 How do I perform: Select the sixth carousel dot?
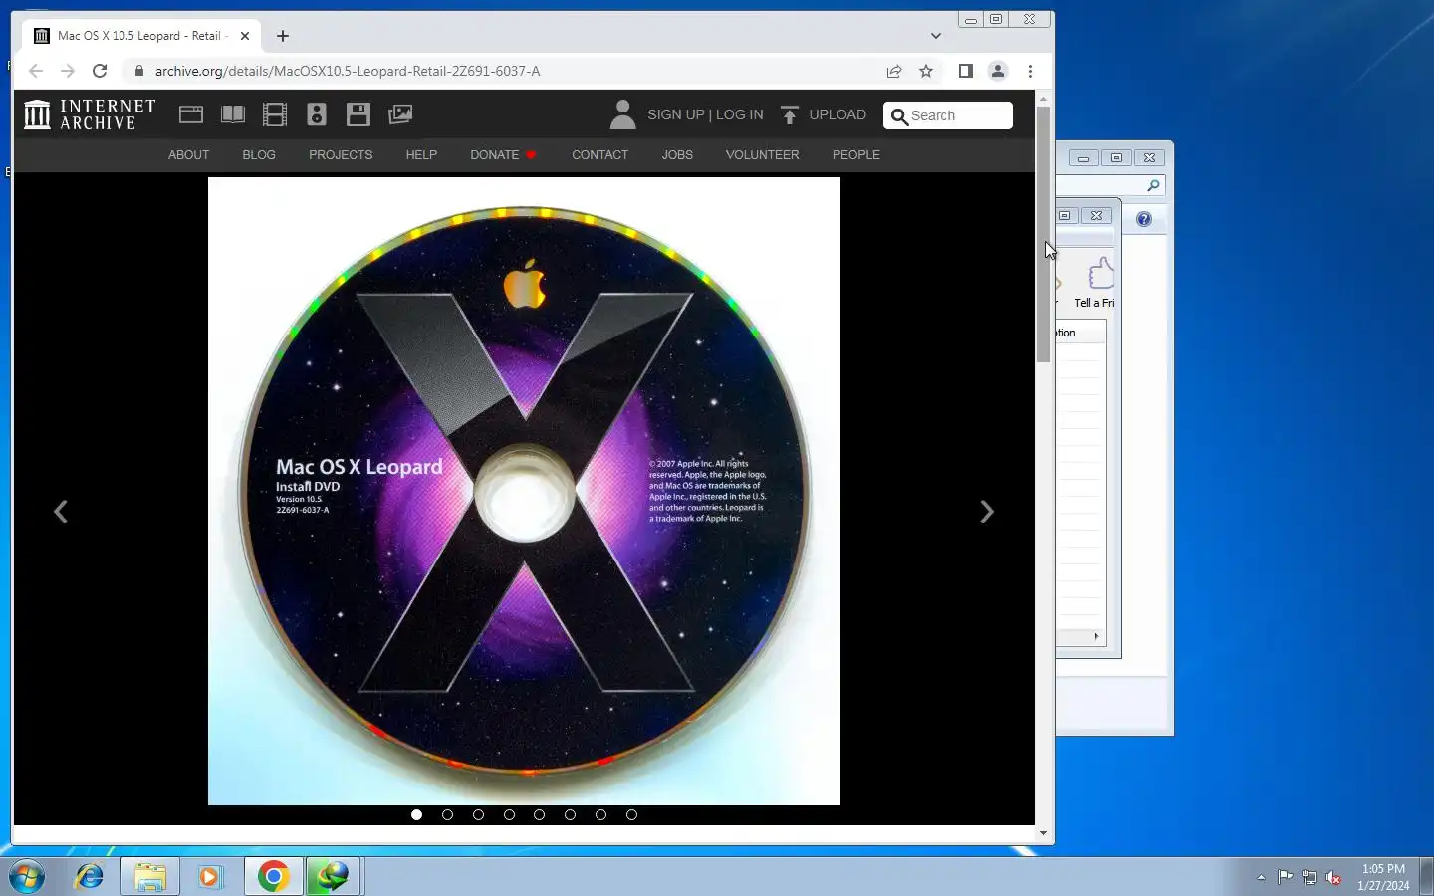click(570, 814)
